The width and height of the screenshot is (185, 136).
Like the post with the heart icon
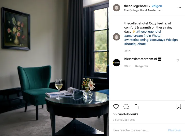coord(116,106)
